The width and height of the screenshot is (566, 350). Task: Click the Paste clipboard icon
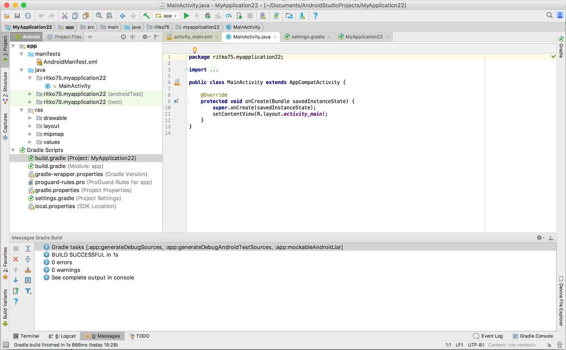(86, 16)
